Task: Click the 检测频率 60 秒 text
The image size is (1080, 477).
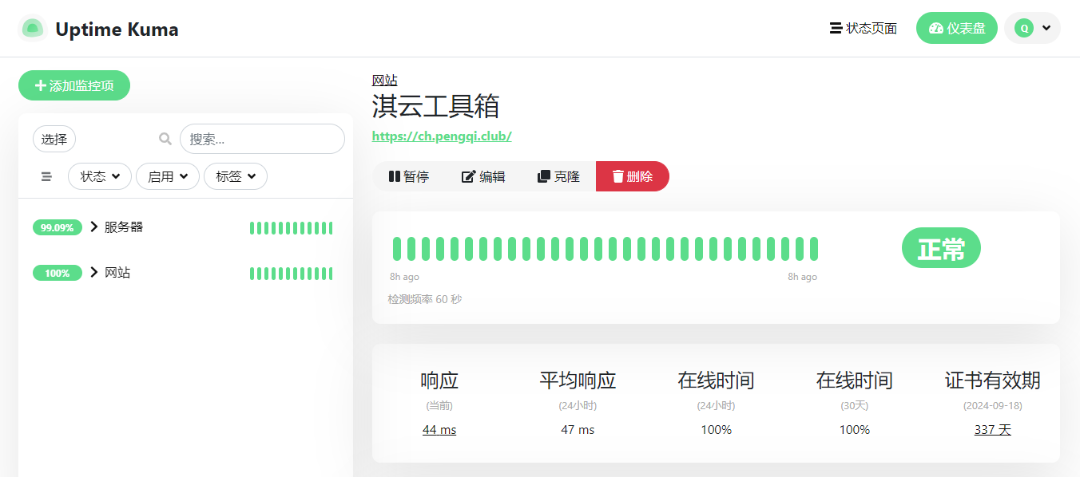Action: (425, 299)
